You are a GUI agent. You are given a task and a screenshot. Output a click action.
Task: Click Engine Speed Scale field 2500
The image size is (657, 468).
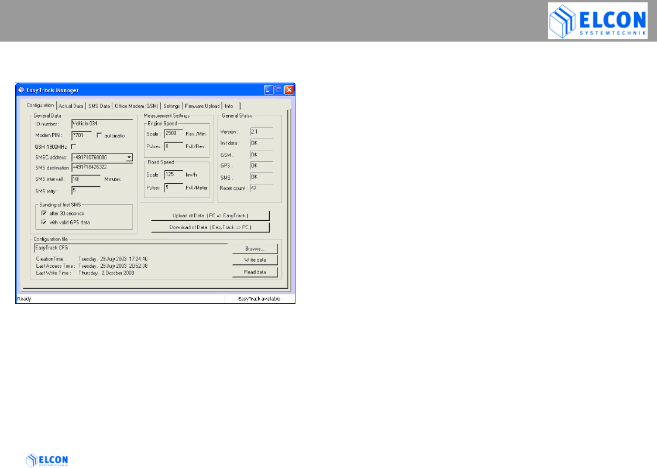coord(174,134)
